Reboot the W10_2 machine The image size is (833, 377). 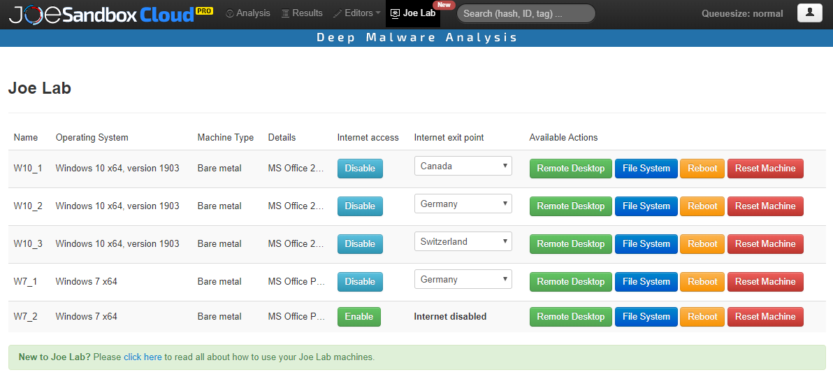click(x=702, y=206)
